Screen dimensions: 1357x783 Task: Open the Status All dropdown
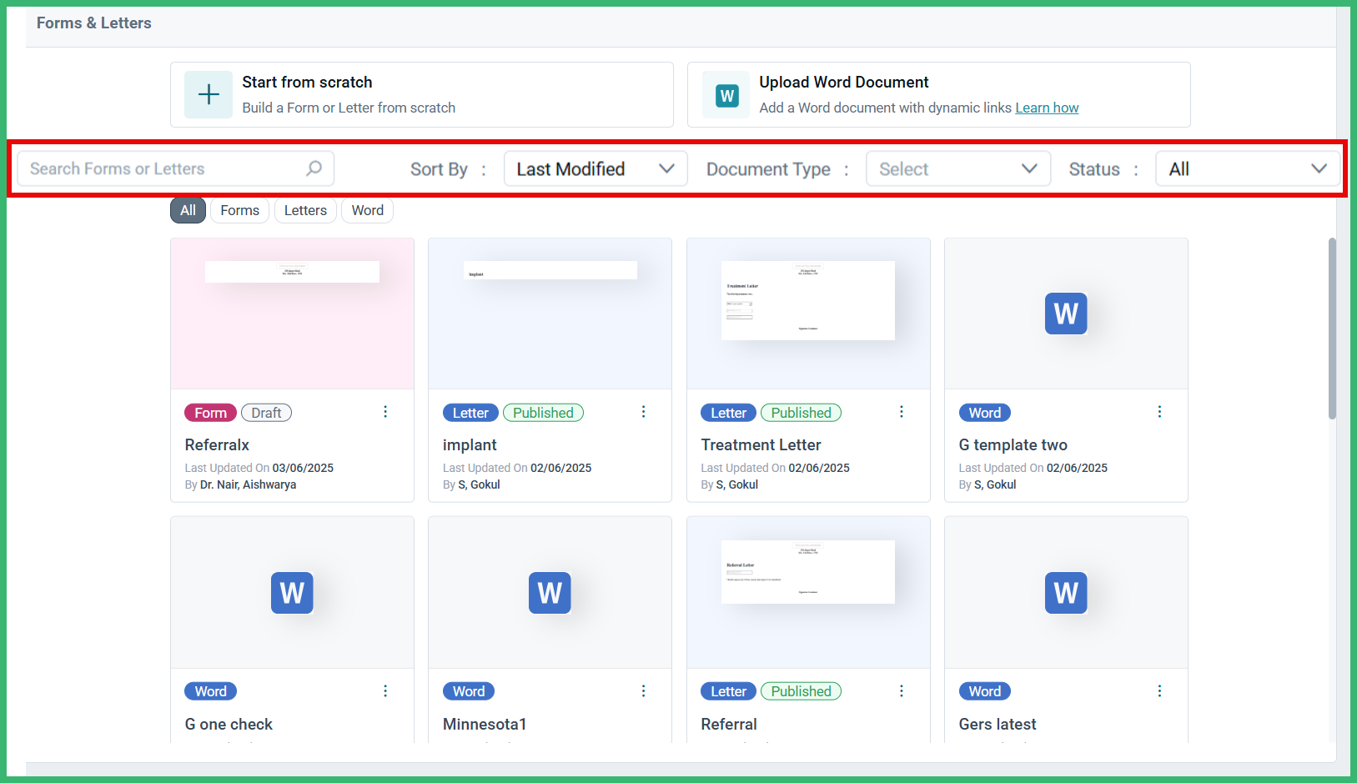[1247, 168]
